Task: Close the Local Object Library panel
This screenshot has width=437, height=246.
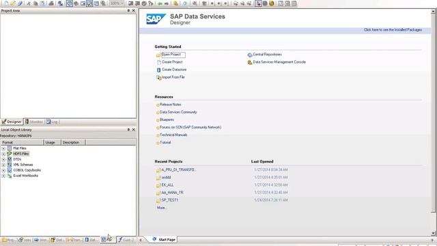Action: click(134, 130)
